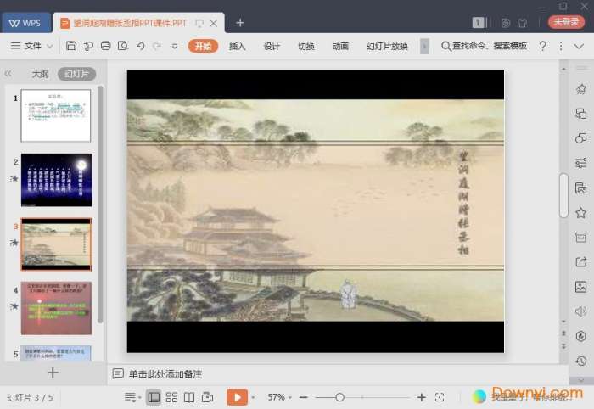Screen dimensions: 594x409
Task: Click the 未登录 login button
Action: pos(565,22)
